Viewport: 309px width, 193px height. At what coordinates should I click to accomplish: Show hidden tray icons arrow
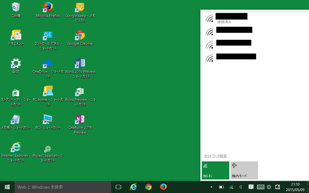211,187
